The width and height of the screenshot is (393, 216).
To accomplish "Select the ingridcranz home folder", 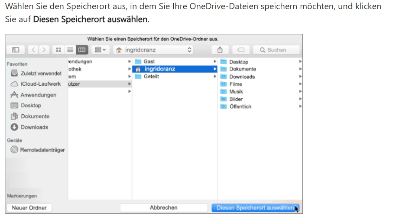I will (175, 69).
